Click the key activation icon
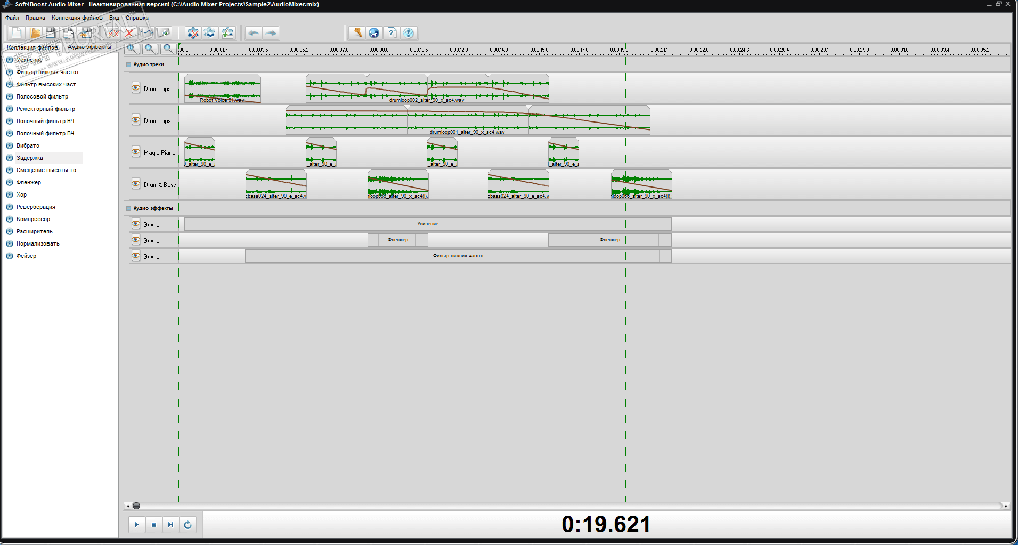The image size is (1018, 545). click(x=357, y=33)
